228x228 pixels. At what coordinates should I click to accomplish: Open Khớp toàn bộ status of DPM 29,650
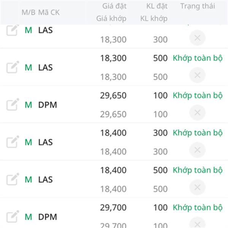click(197, 95)
